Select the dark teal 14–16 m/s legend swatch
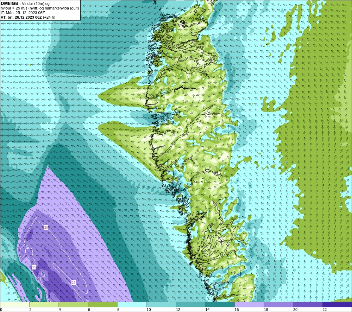Viewport: 352px width, 312px height. pyautogui.click(x=220, y=304)
